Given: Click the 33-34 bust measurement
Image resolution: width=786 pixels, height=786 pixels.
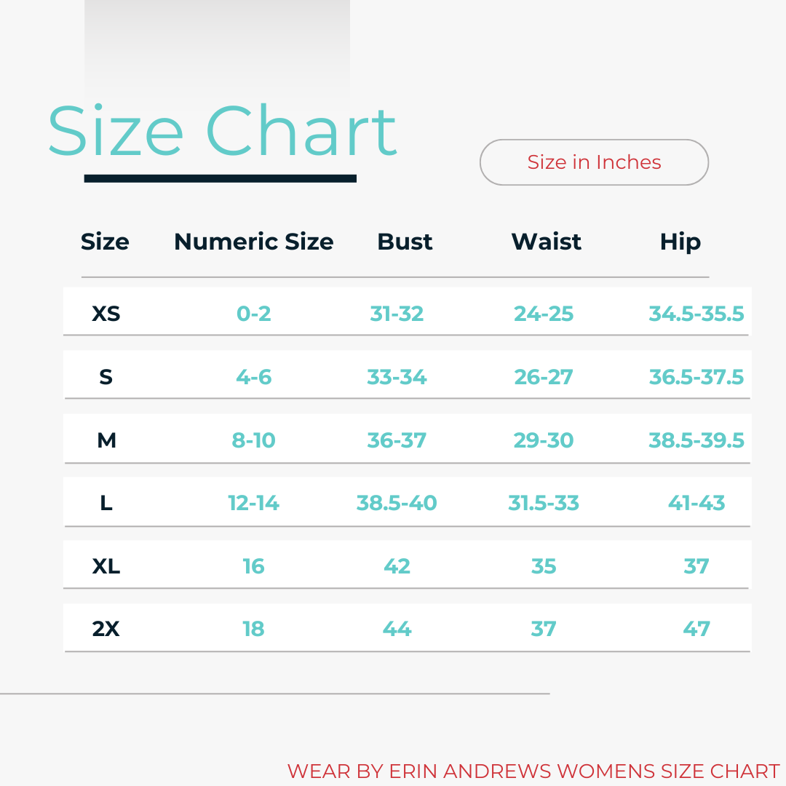Looking at the screenshot, I should (x=397, y=377).
